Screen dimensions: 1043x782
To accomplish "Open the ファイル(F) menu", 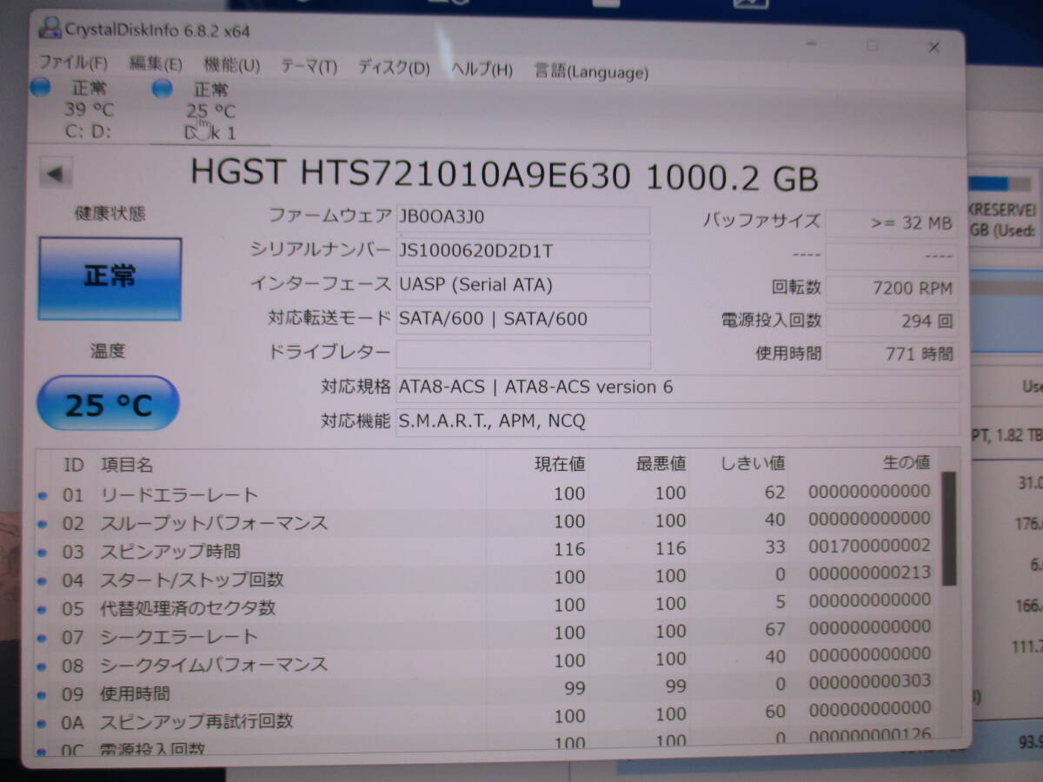I will coord(73,63).
